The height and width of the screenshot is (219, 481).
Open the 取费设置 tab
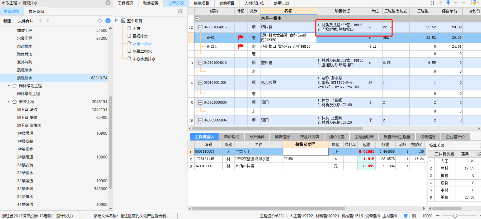click(151, 3)
